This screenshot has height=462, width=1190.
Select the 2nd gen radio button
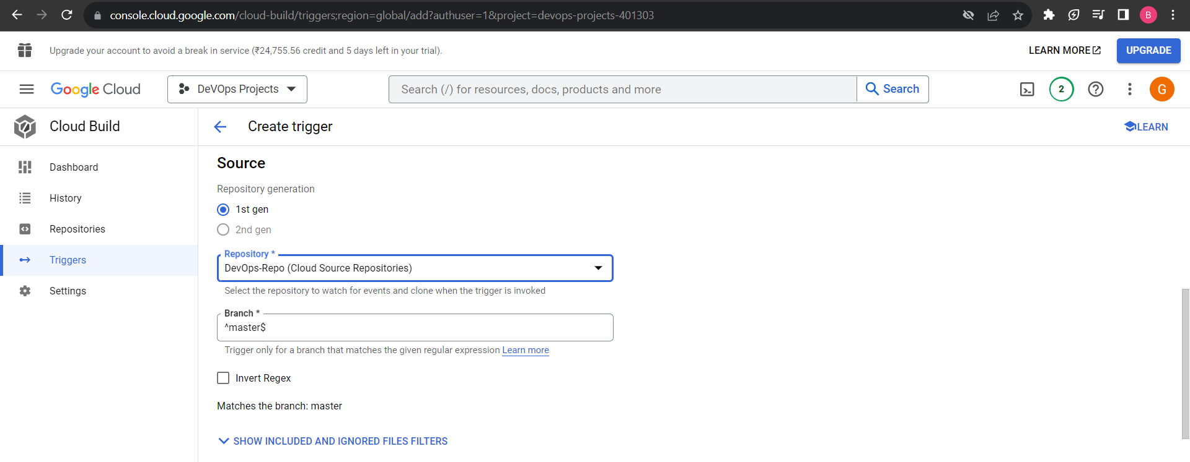tap(223, 230)
